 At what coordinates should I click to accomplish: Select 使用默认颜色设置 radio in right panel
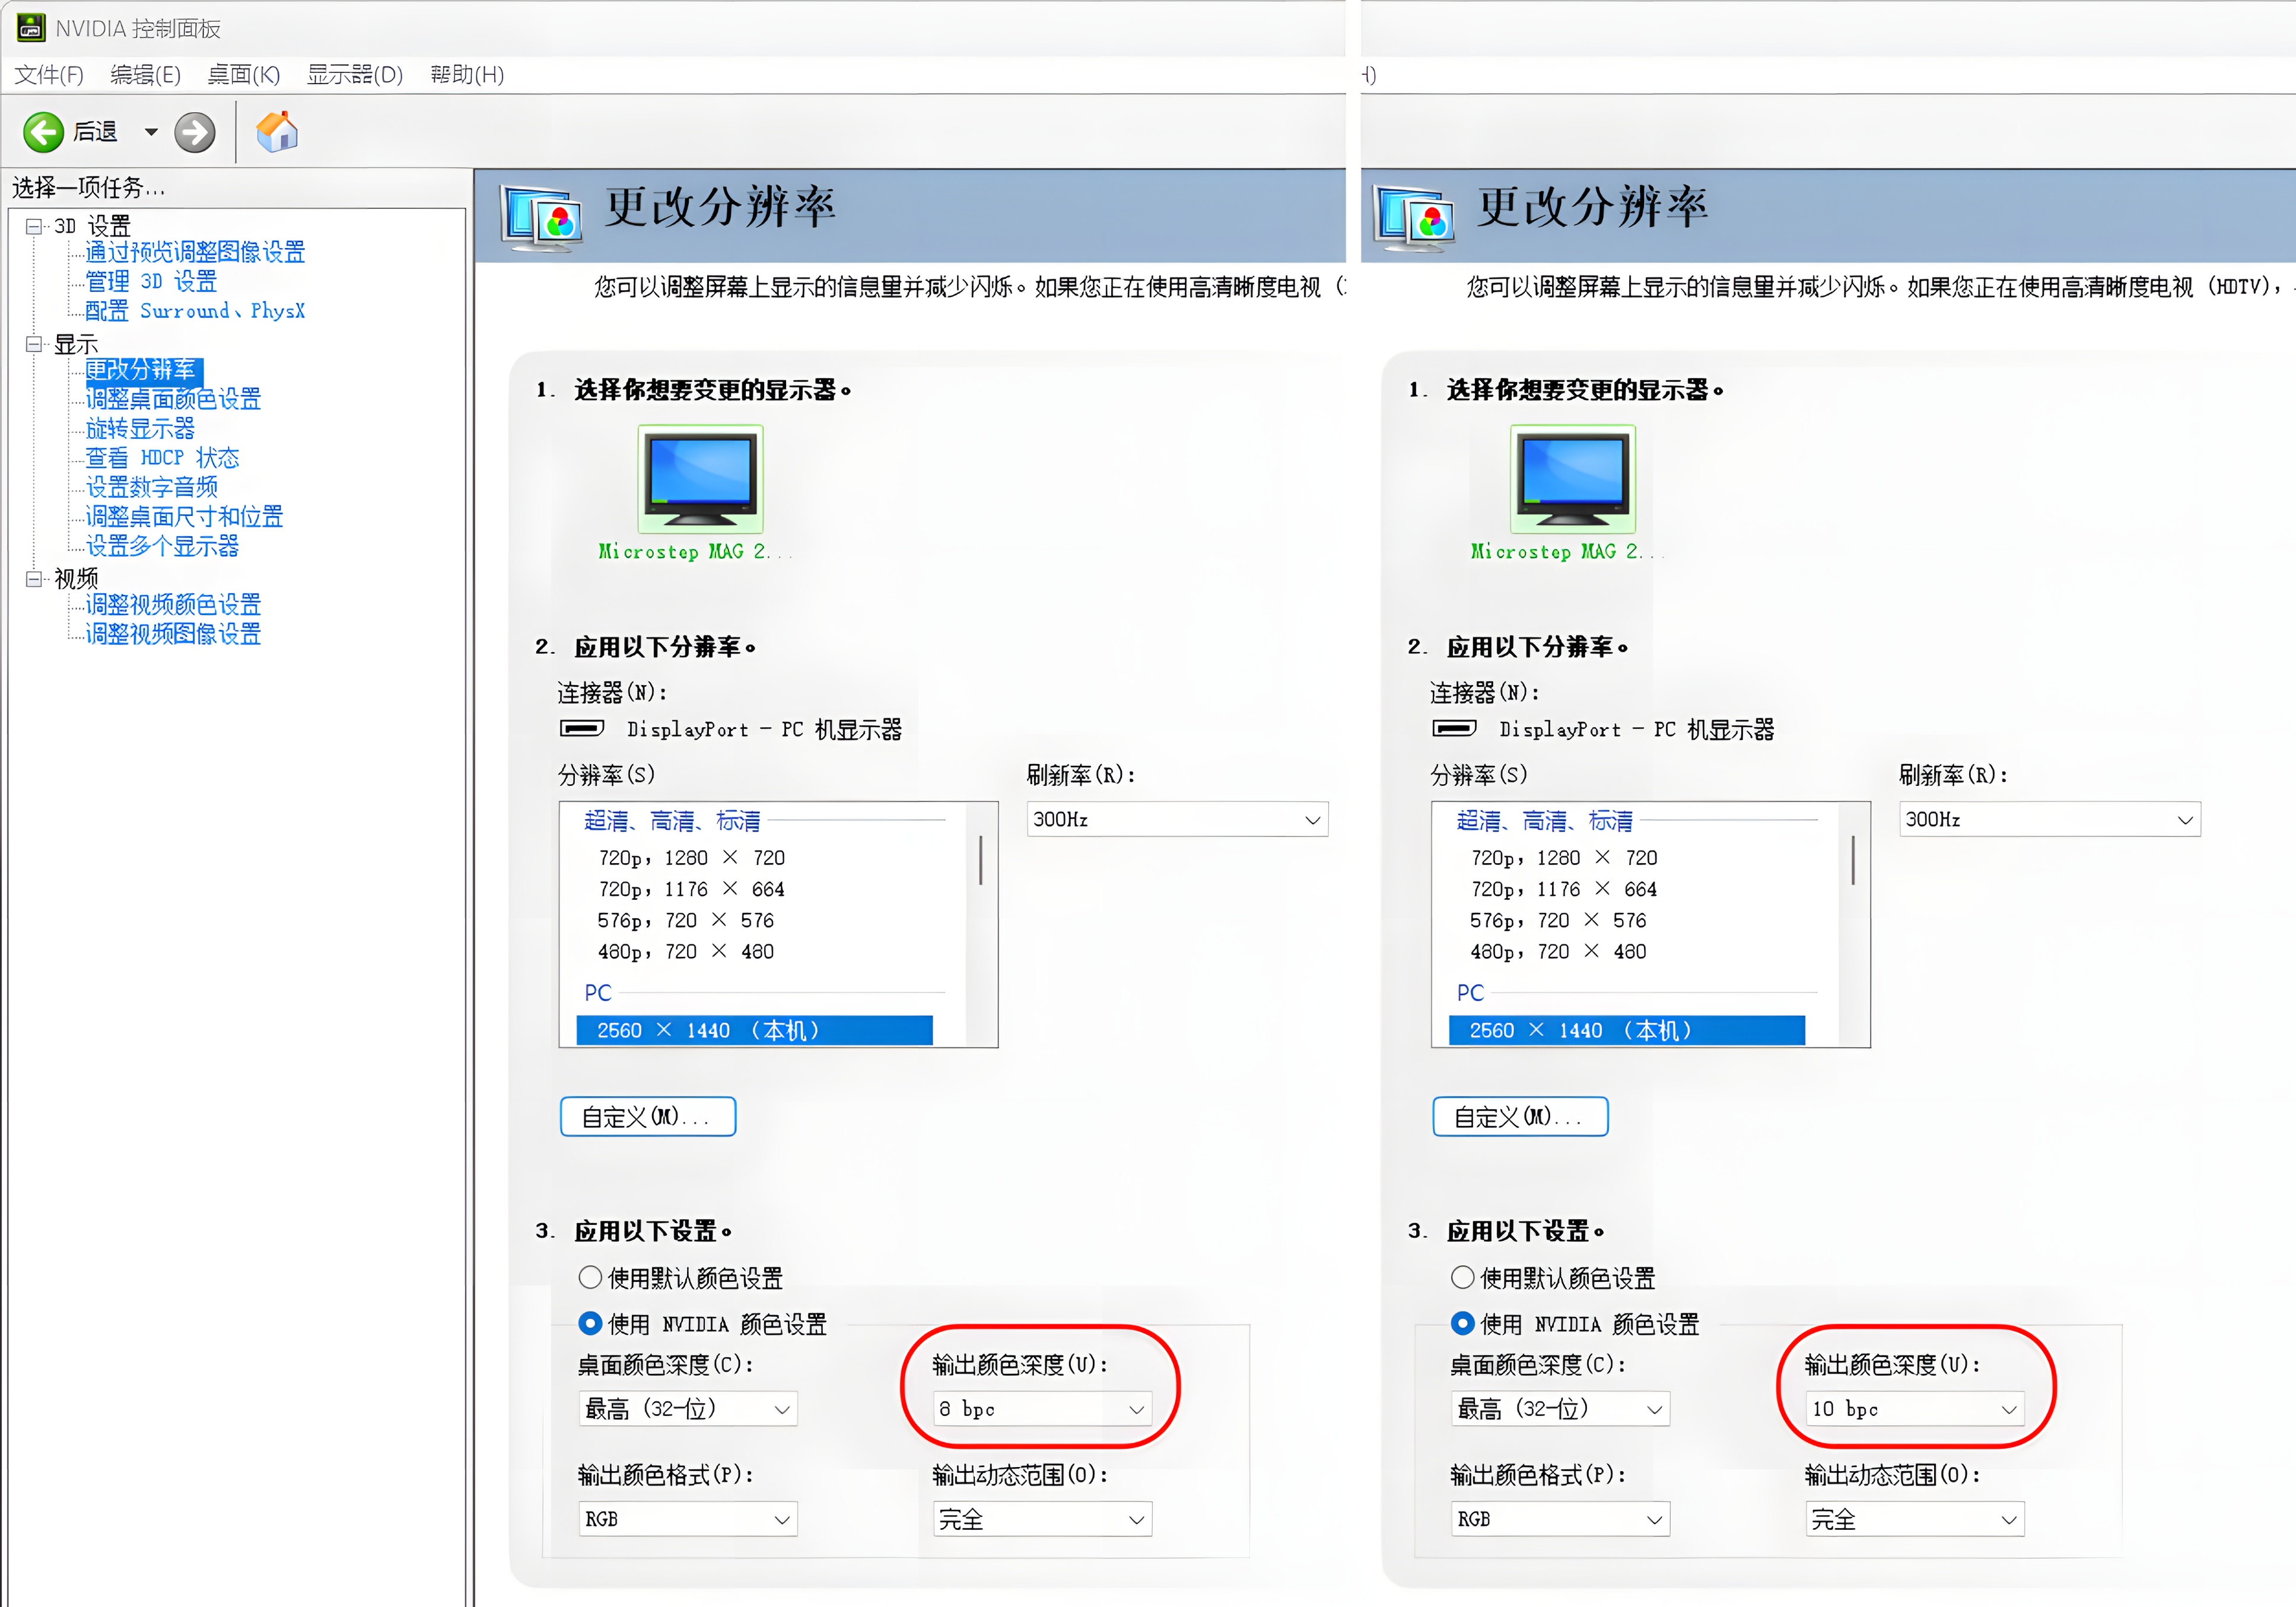[1462, 1277]
